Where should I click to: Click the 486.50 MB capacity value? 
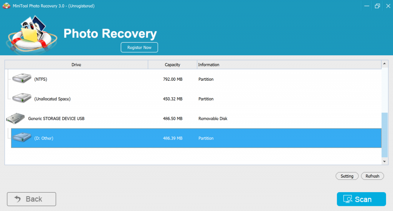tap(173, 119)
